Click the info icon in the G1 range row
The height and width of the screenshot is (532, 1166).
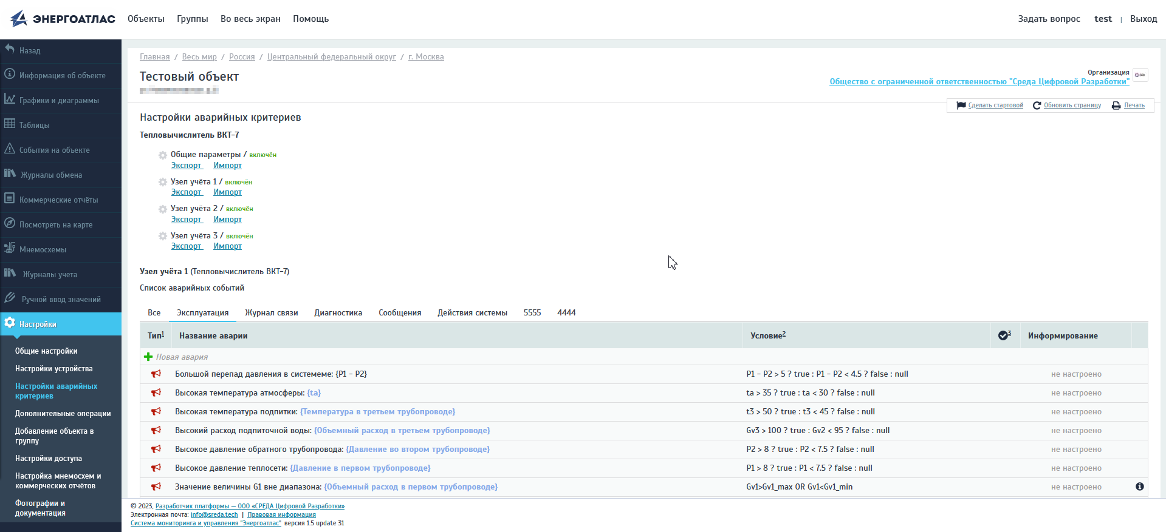(x=1139, y=487)
